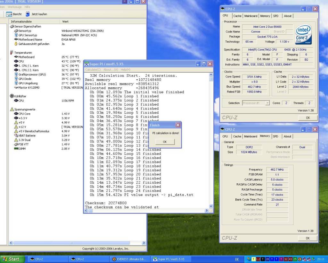
Task: Click OK in the upper CPU-Z window
Action: pyautogui.click(x=308, y=118)
